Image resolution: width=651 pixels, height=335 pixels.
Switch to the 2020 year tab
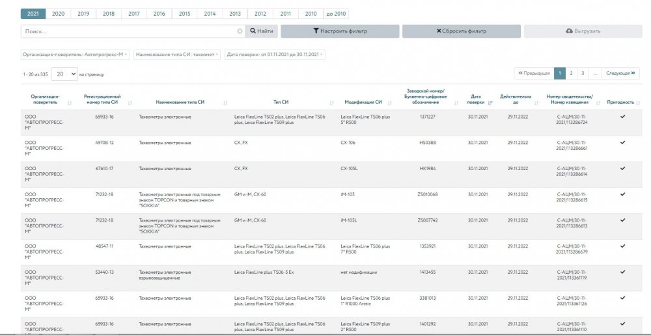(x=58, y=13)
